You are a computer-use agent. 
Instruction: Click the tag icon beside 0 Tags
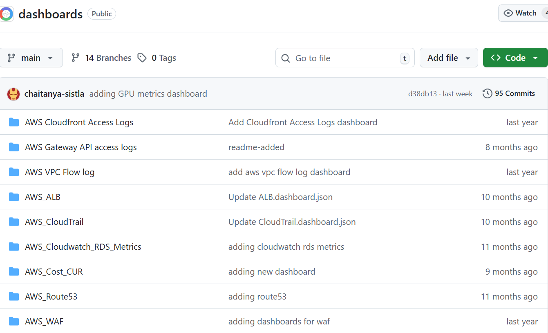[x=142, y=58]
